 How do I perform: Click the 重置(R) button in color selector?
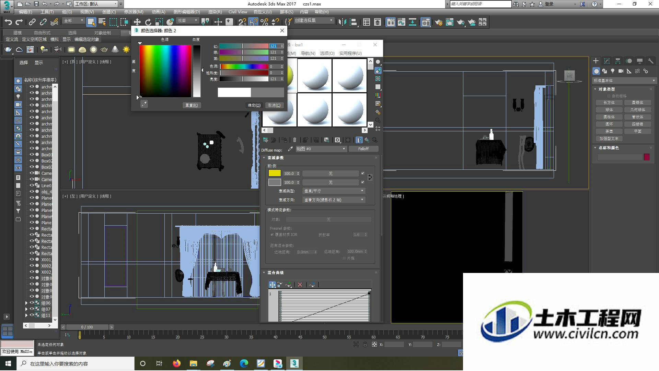point(192,105)
